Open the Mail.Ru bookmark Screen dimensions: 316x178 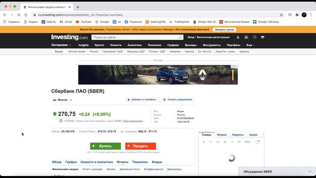(x=49, y=22)
